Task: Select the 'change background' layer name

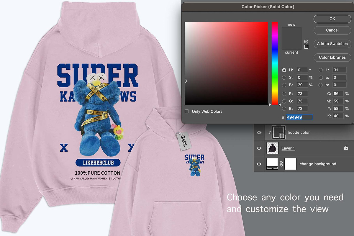Action: 318,164
